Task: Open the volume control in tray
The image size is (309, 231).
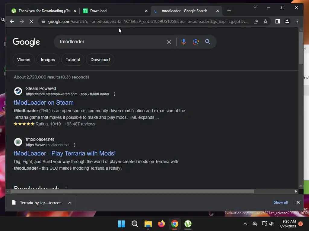Action: coord(272,224)
